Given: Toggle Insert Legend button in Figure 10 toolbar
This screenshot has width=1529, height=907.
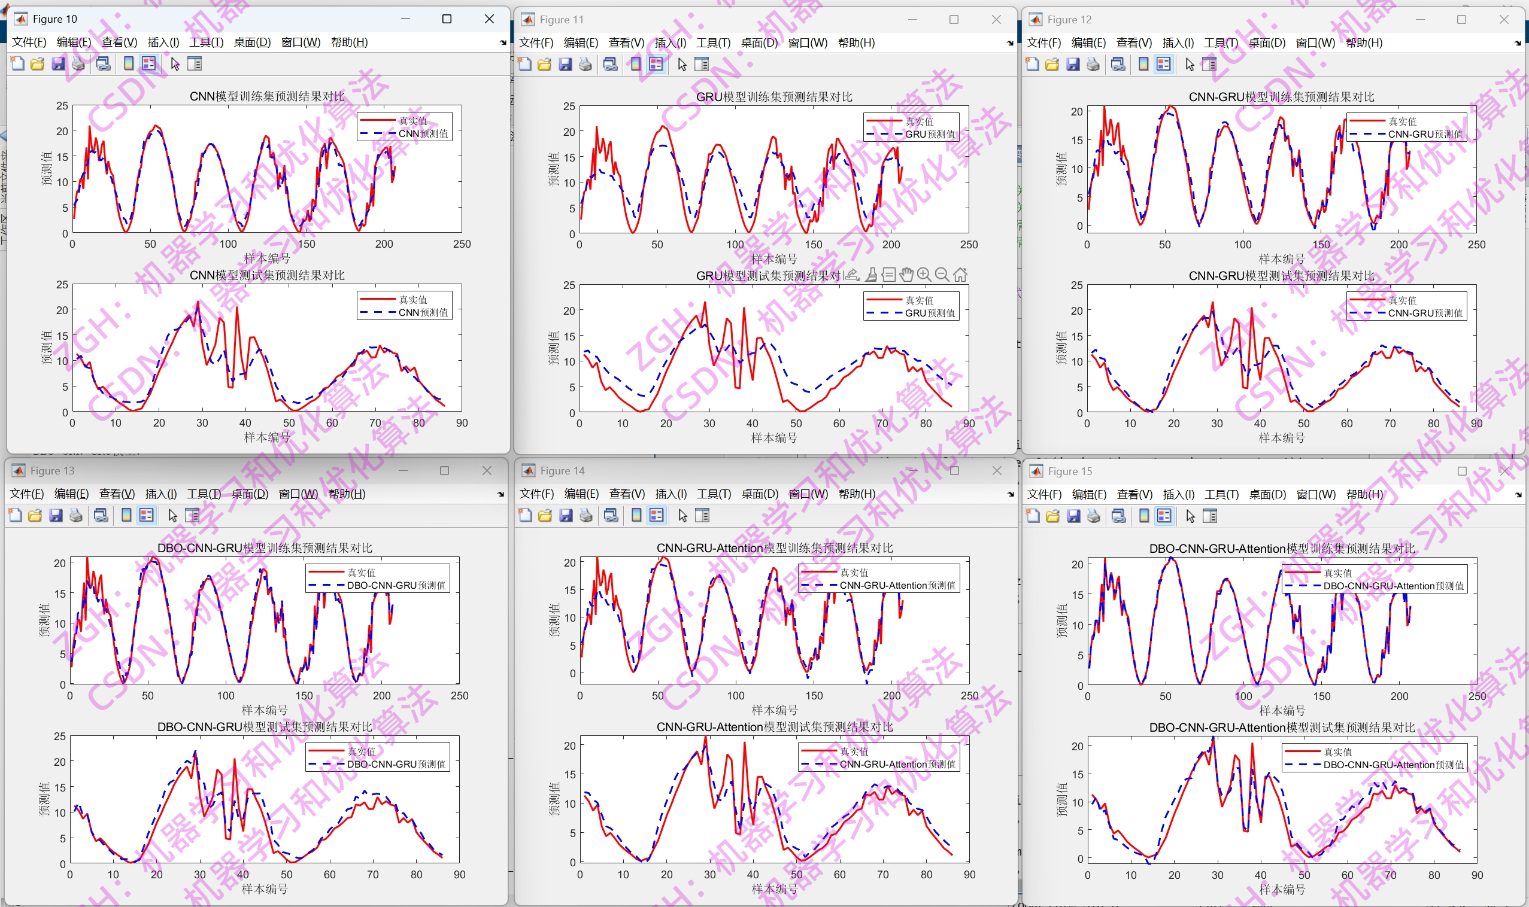Looking at the screenshot, I should pyautogui.click(x=148, y=63).
